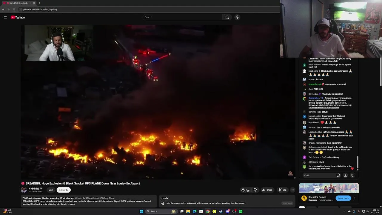
Task: Go back in browser history
Action: 3,9
